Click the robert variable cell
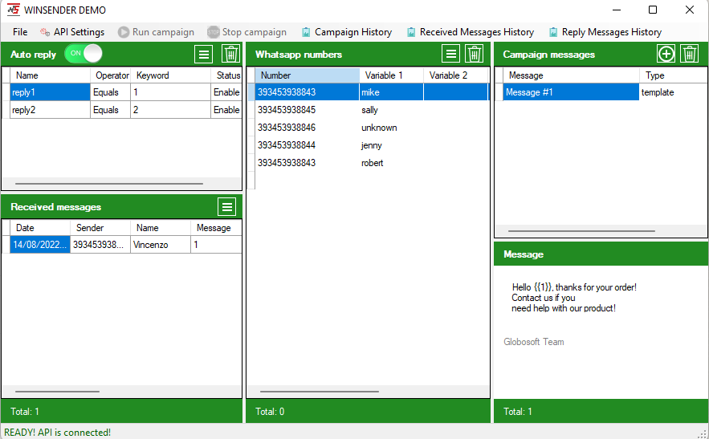Screen dimensions: 709x439 (392, 163)
